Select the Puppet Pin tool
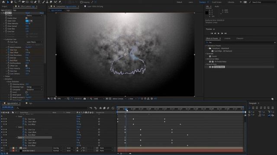Screen dimensions: 277x155 click(x=60, y=2)
